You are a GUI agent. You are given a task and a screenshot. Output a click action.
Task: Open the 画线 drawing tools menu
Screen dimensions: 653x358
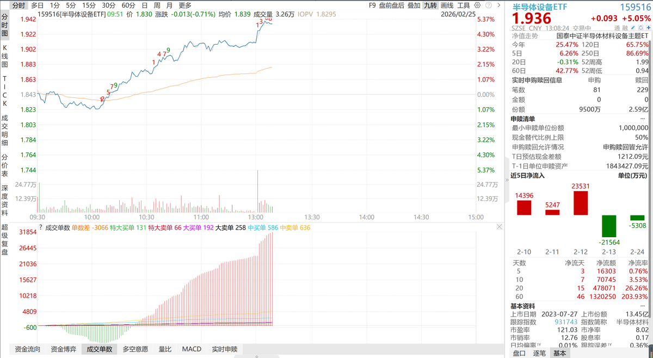pos(447,5)
